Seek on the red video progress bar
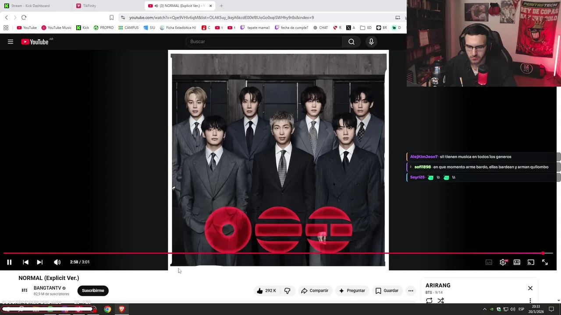Screen dimensions: 561x315 click(278, 253)
